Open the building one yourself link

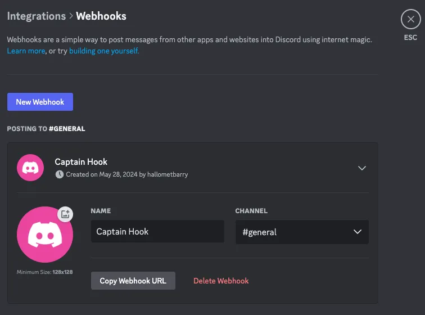(104, 51)
